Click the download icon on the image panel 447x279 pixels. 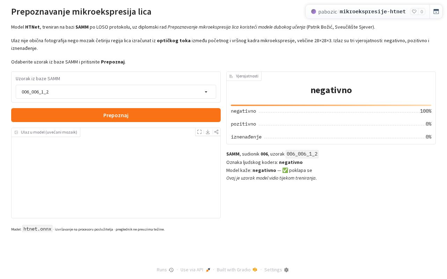tap(208, 132)
